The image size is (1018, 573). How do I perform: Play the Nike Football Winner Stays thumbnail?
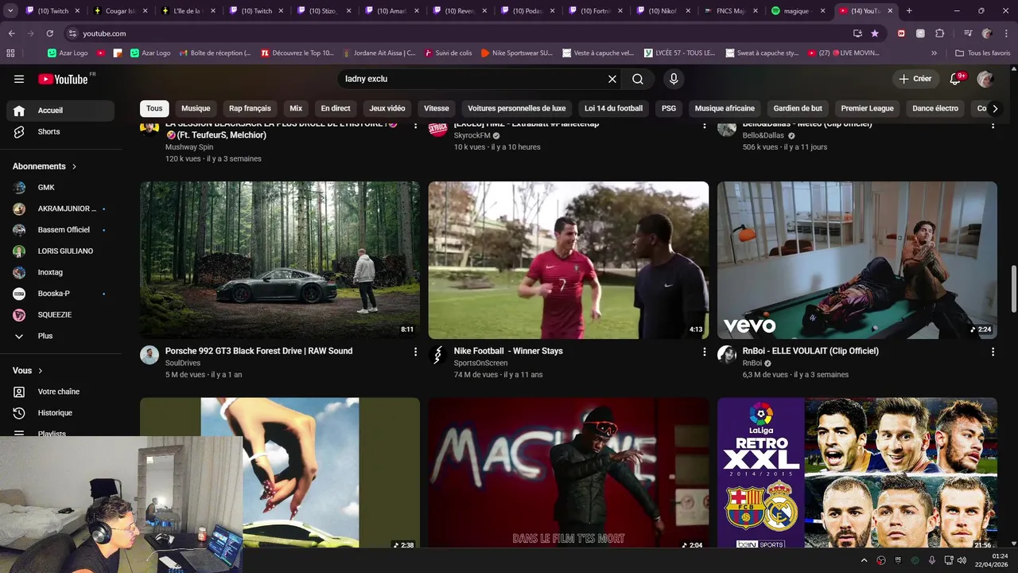pyautogui.click(x=569, y=260)
